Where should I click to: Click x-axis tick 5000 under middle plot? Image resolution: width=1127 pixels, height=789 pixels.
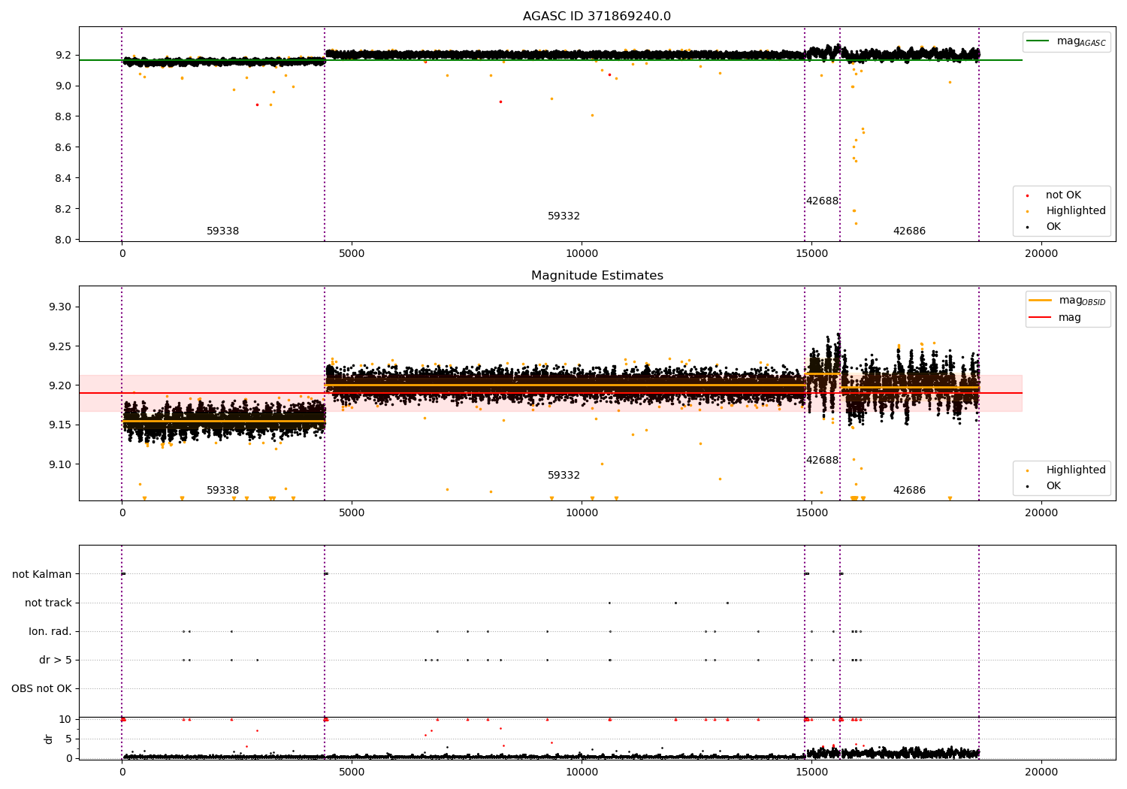pos(352,513)
